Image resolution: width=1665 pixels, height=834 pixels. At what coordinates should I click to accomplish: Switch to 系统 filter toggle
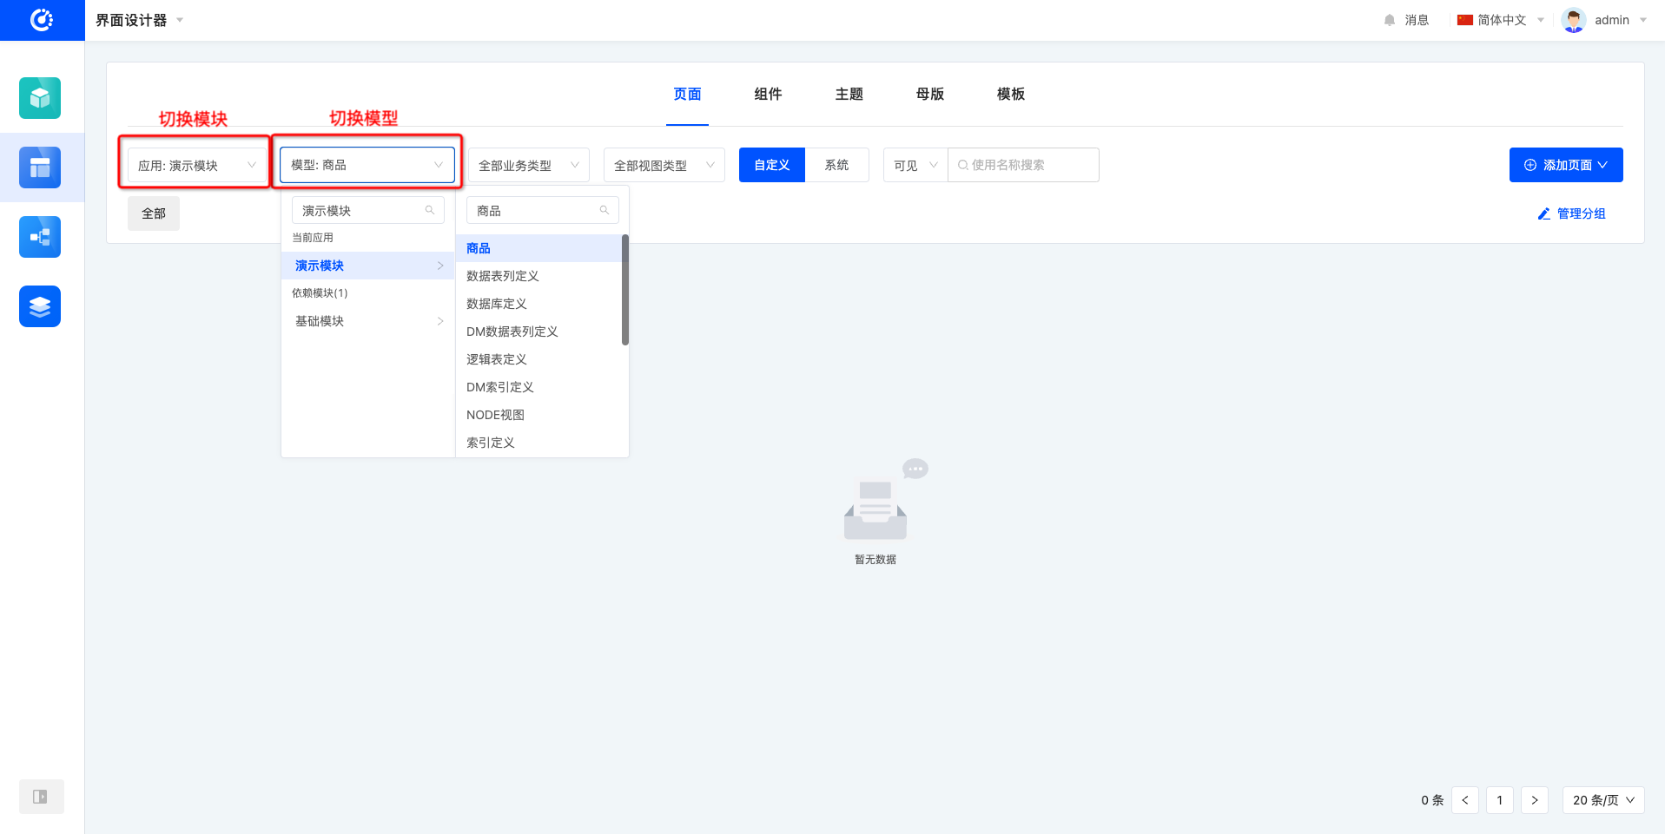[x=836, y=165]
